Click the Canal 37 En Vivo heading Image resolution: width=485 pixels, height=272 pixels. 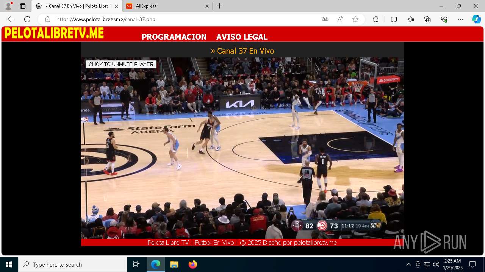242,51
